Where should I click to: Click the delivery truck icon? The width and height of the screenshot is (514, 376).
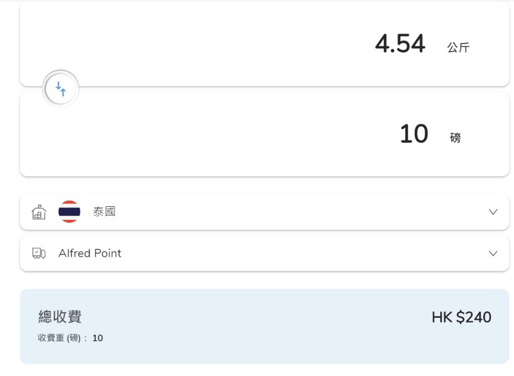(x=39, y=253)
